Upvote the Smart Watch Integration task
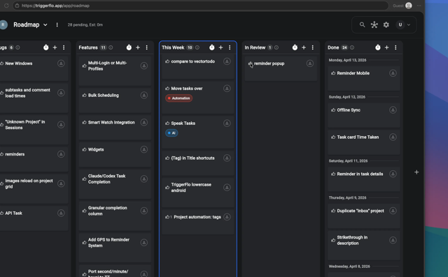 tap(84, 122)
